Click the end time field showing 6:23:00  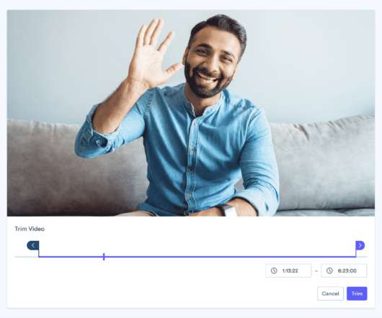(344, 271)
